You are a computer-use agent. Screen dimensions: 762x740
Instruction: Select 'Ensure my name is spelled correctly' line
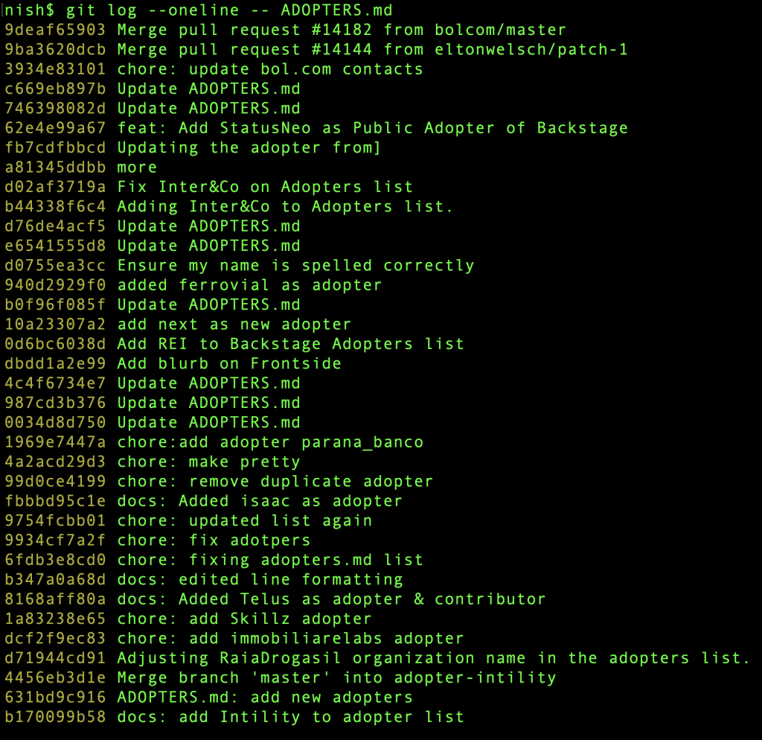pos(295,266)
